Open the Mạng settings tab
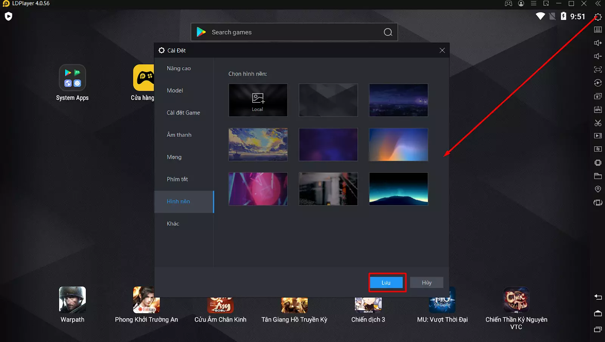 point(174,157)
